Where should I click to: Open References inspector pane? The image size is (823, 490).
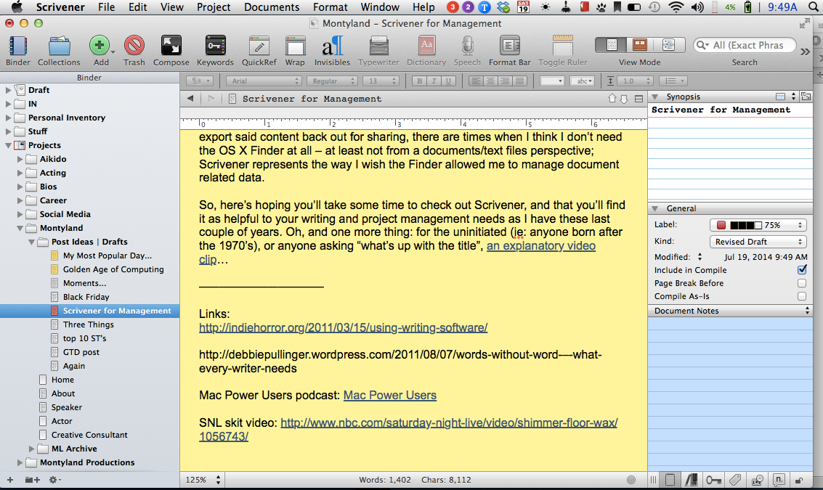(x=692, y=480)
